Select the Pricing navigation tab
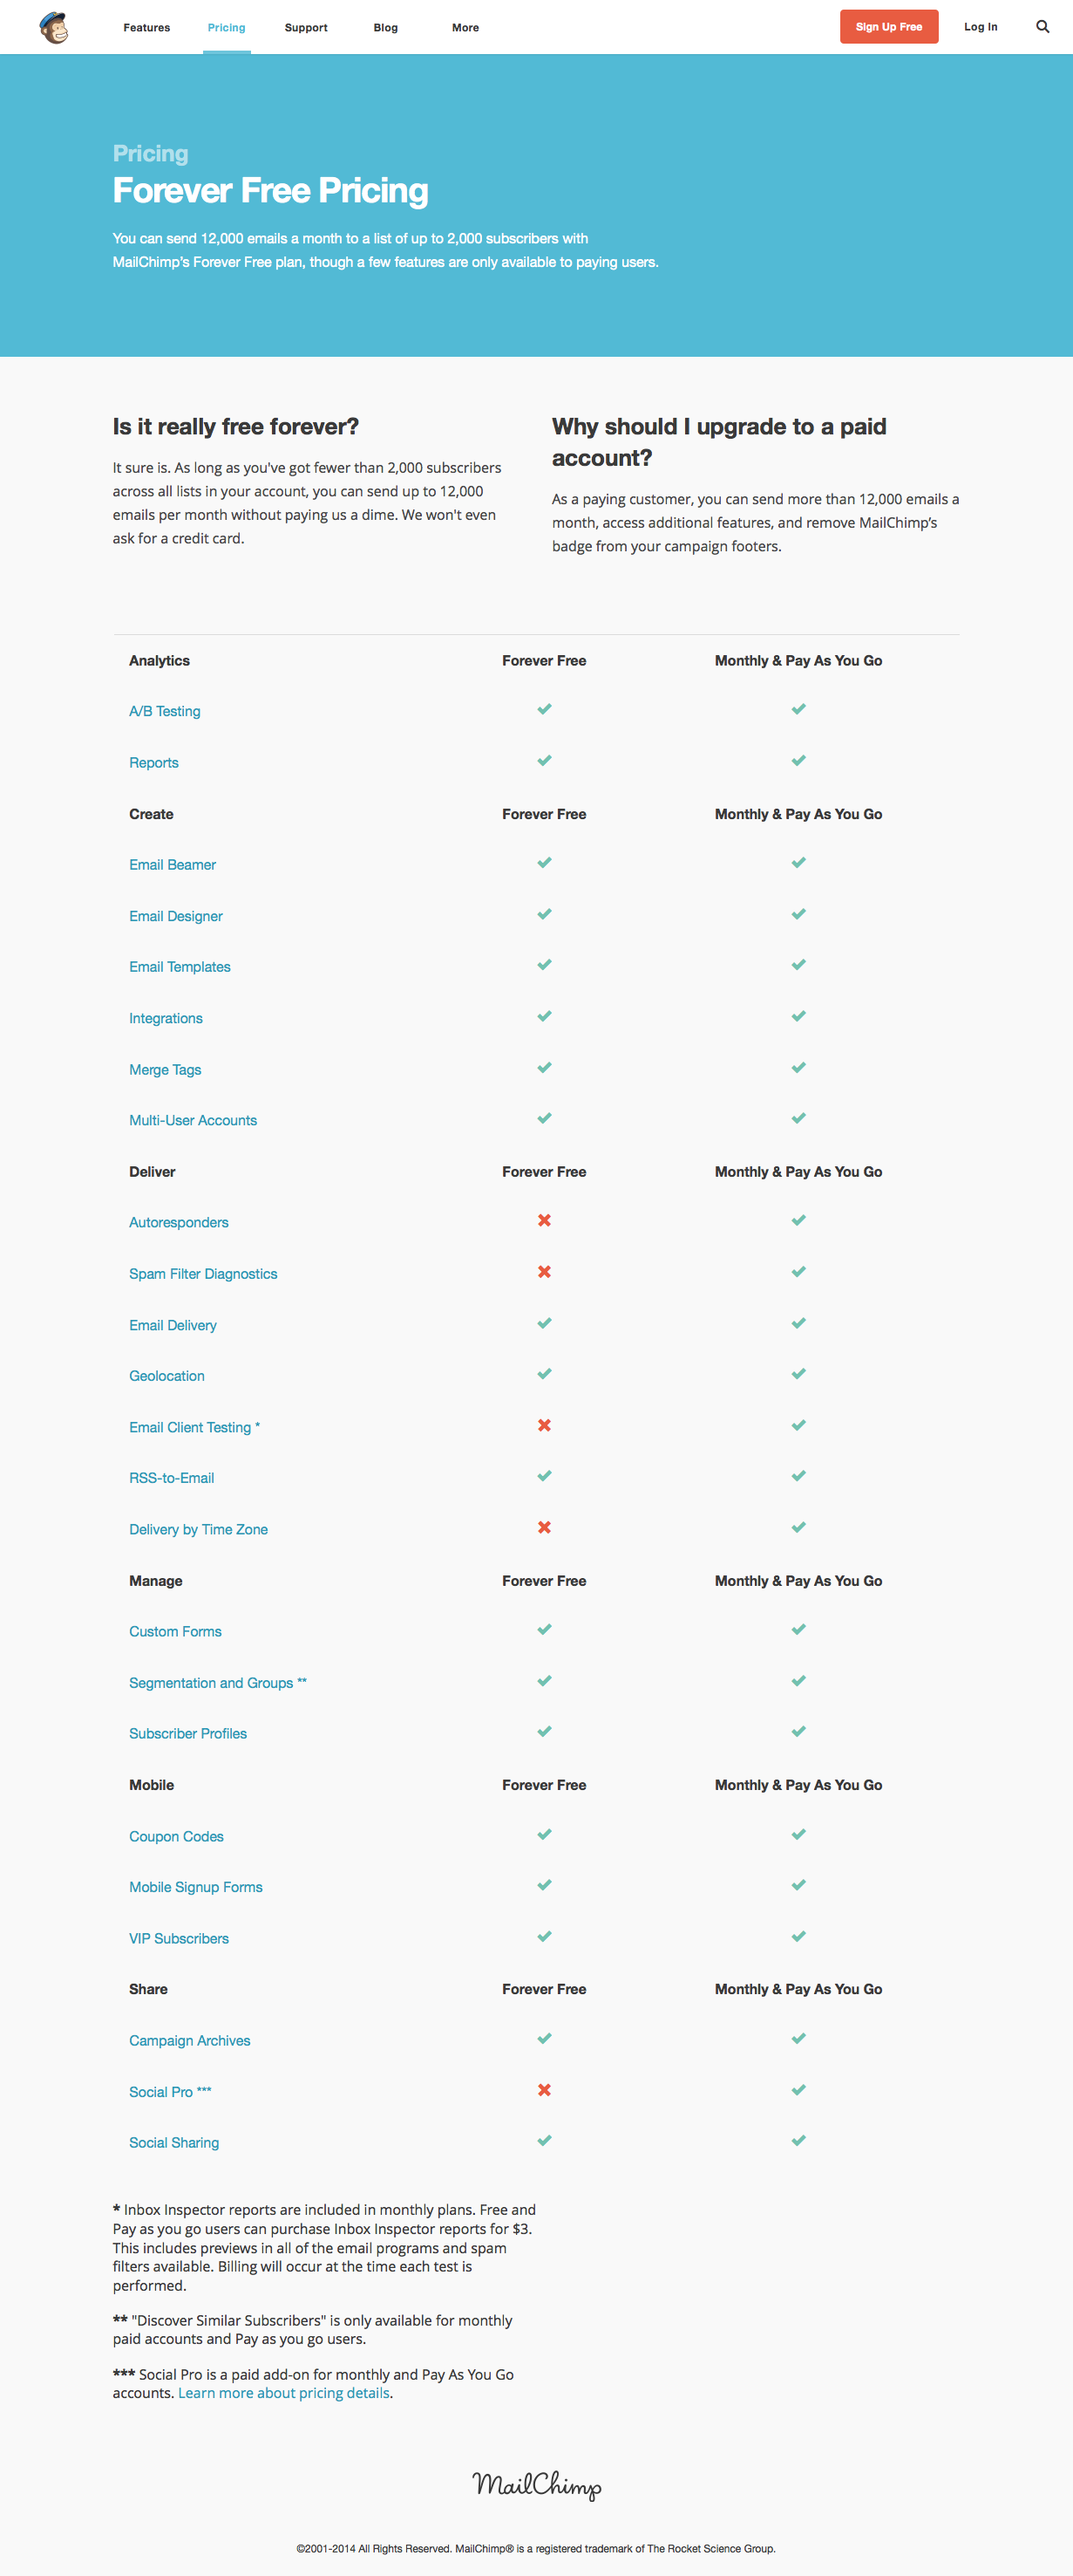1073x2576 pixels. point(227,28)
